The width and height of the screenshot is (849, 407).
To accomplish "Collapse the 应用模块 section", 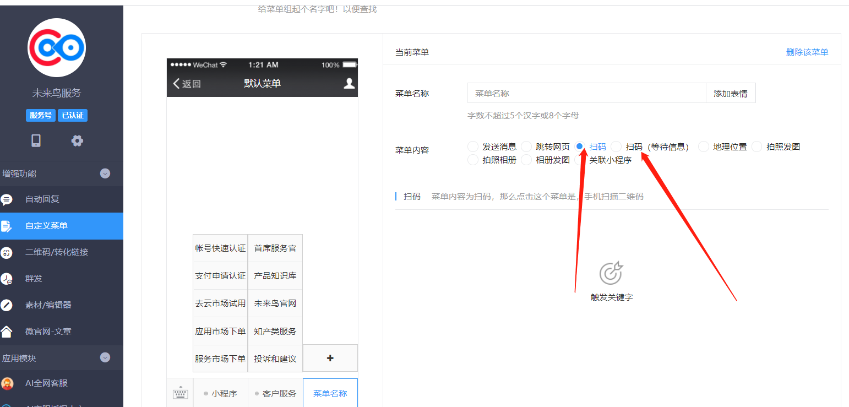I will 105,357.
